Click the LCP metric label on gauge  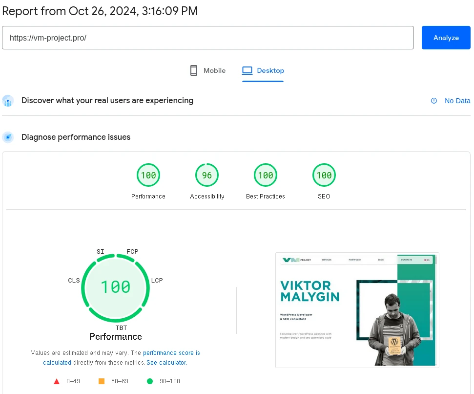pos(157,281)
